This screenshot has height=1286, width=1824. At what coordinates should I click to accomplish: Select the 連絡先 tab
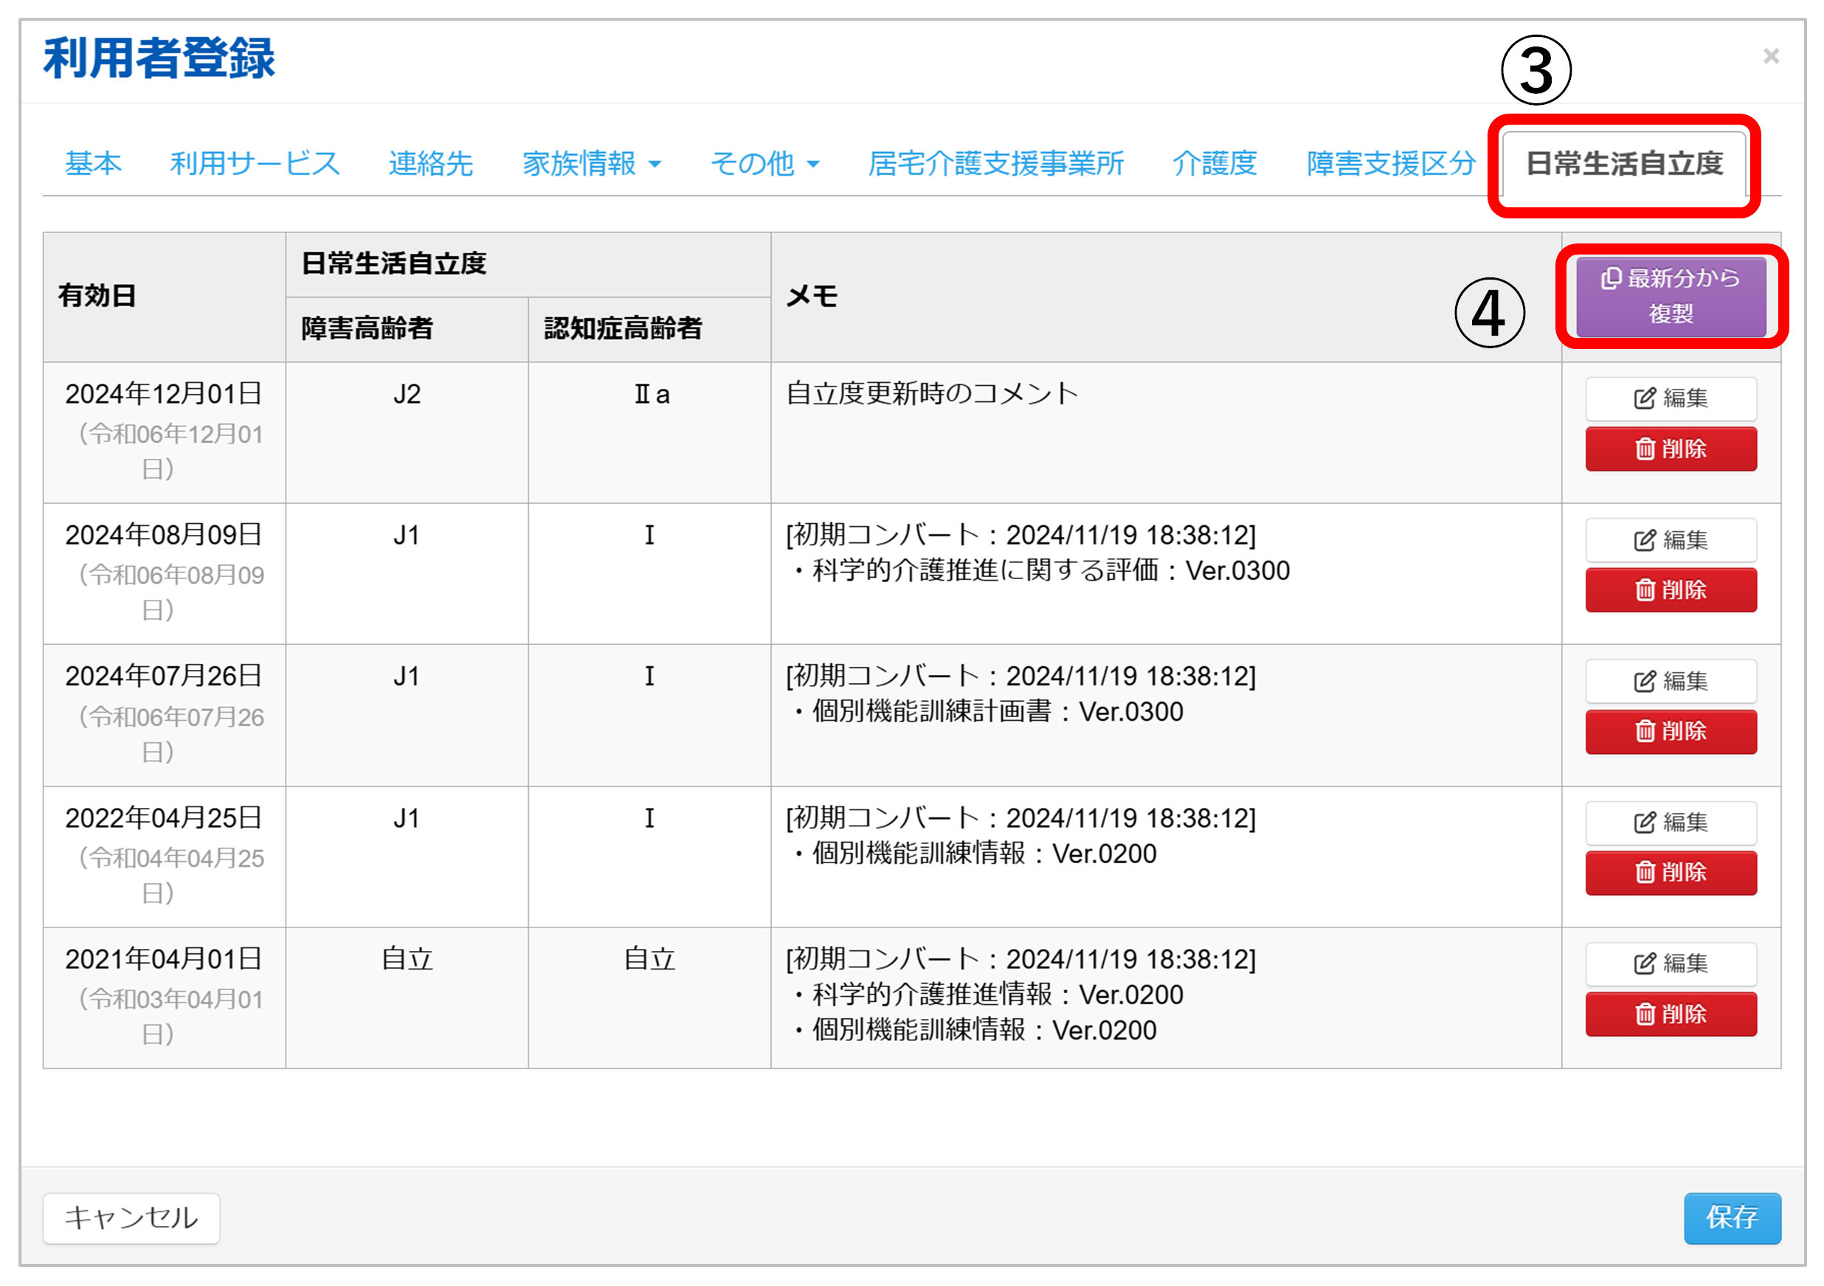click(431, 164)
